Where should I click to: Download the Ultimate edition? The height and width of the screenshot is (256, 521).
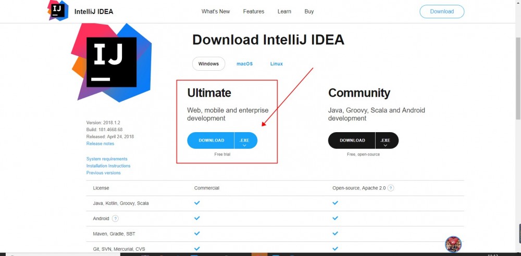pos(211,140)
